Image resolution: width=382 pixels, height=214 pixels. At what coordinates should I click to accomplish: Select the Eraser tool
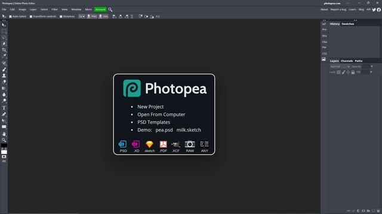pyautogui.click(x=4, y=82)
